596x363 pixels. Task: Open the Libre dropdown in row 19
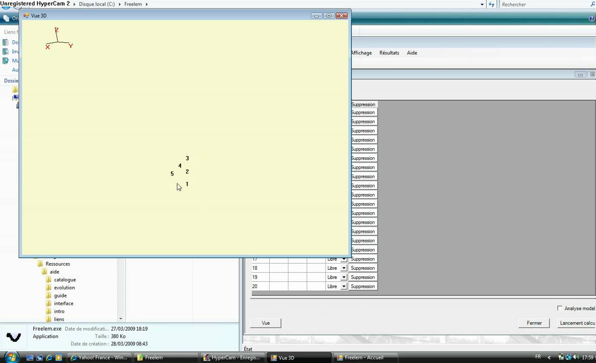coord(343,277)
